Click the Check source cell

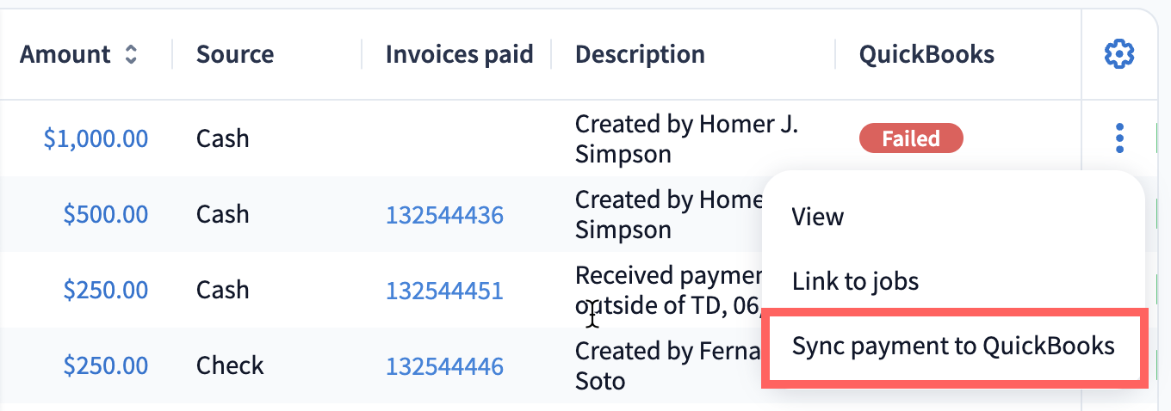pyautogui.click(x=230, y=365)
